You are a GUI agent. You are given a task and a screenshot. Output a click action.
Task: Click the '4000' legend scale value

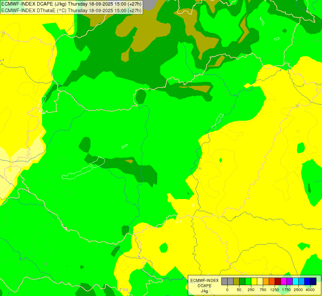pos(310,290)
